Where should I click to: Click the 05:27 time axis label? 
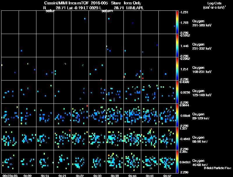(x=80, y=176)
